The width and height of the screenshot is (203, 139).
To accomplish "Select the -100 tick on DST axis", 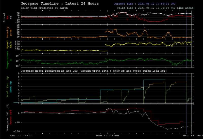I will 16,131.
